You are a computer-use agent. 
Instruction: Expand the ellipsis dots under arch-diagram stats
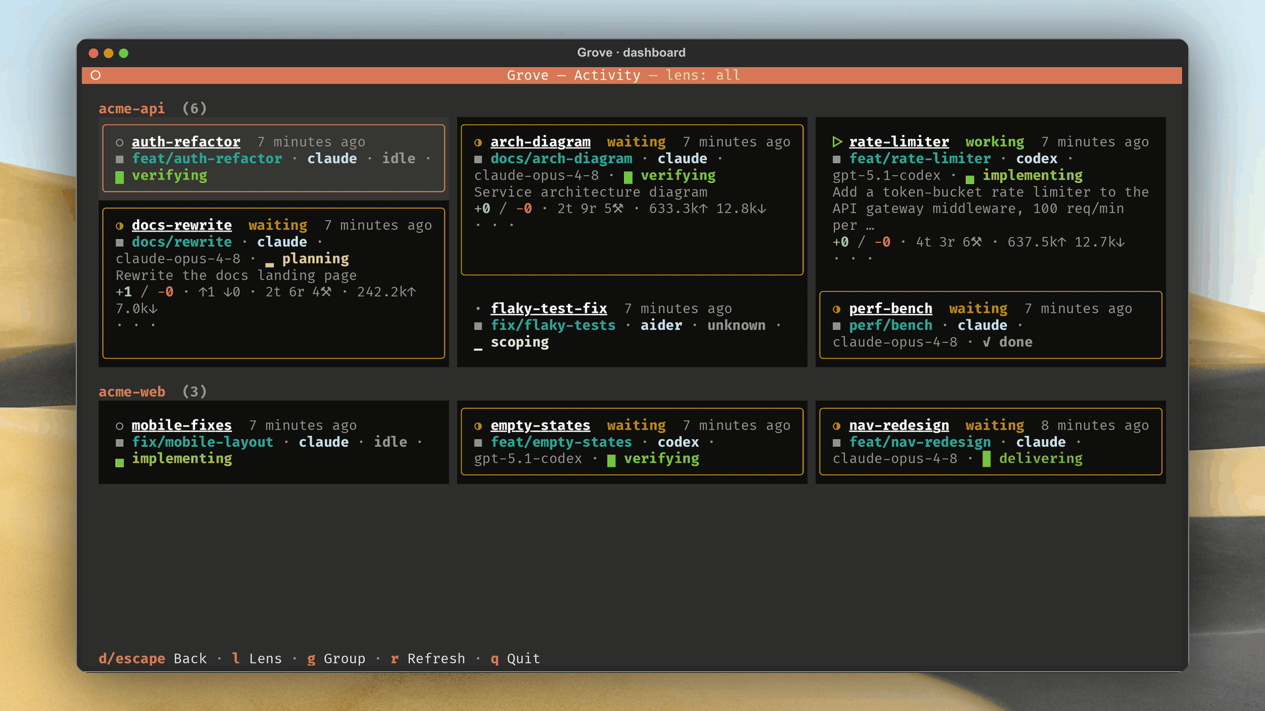[x=494, y=225]
